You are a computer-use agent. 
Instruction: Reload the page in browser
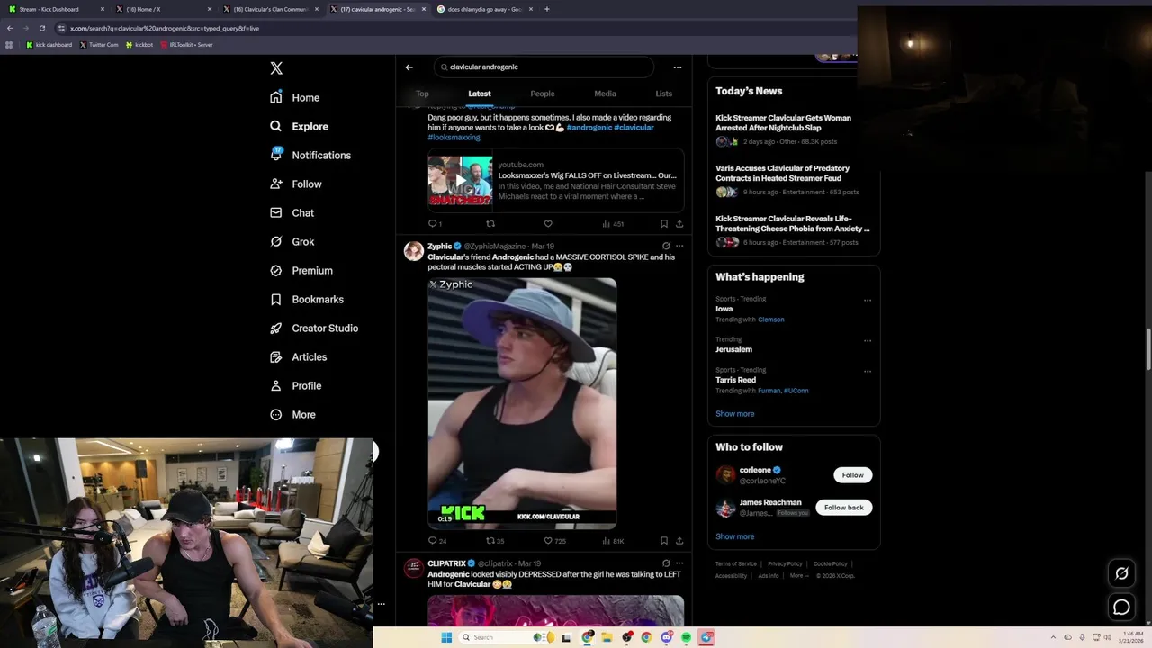(41, 28)
